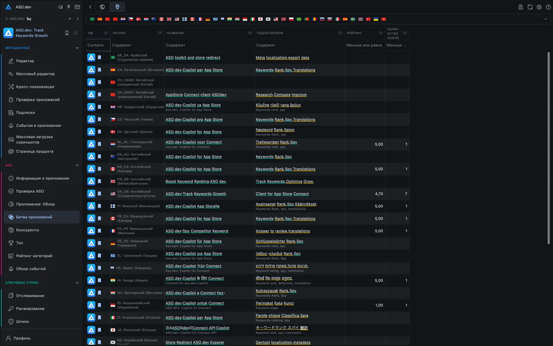Image resolution: width=553 pixels, height=346 pixels.
Task: Expand the country flags selector dropdown
Action: pyautogui.click(x=545, y=19)
